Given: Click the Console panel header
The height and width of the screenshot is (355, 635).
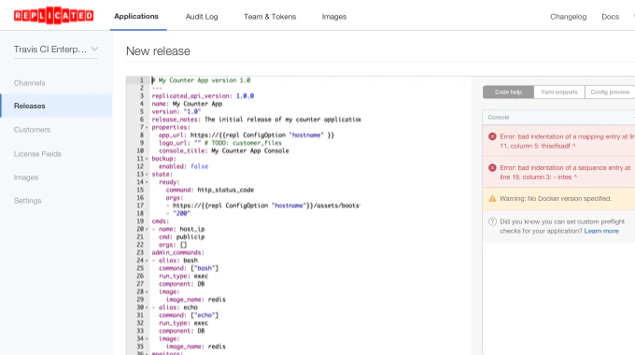Looking at the screenshot, I should tap(558, 117).
